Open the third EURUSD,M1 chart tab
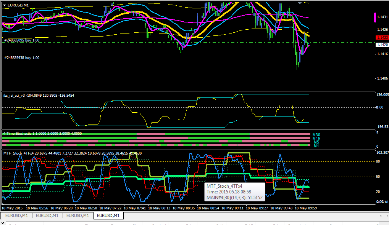 pos(77,215)
